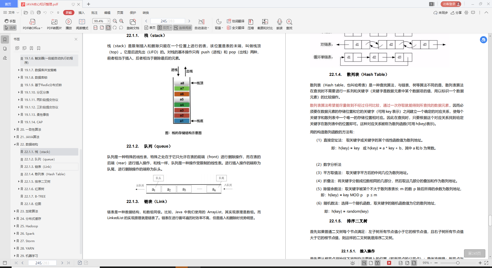Toggle eye protection mode in status bar
The width and height of the screenshot is (492, 268).
click(x=352, y=263)
